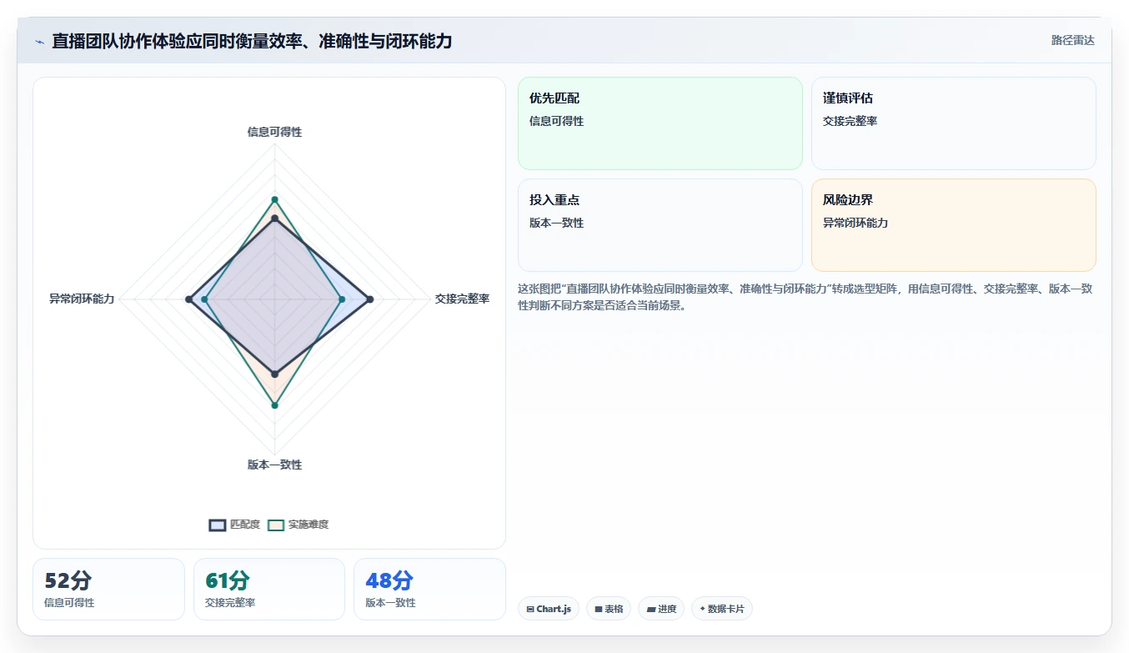Screen dimensions: 1129x653
Task: Toggle the 匹配度 legend swatch
Action: (x=217, y=525)
